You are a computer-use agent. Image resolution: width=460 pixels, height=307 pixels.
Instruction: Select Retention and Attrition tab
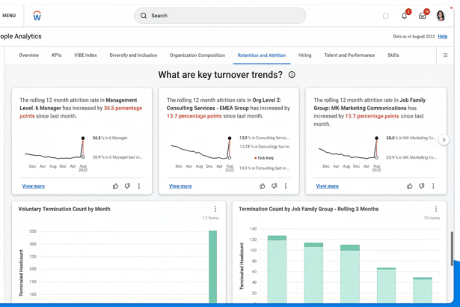pyautogui.click(x=262, y=55)
